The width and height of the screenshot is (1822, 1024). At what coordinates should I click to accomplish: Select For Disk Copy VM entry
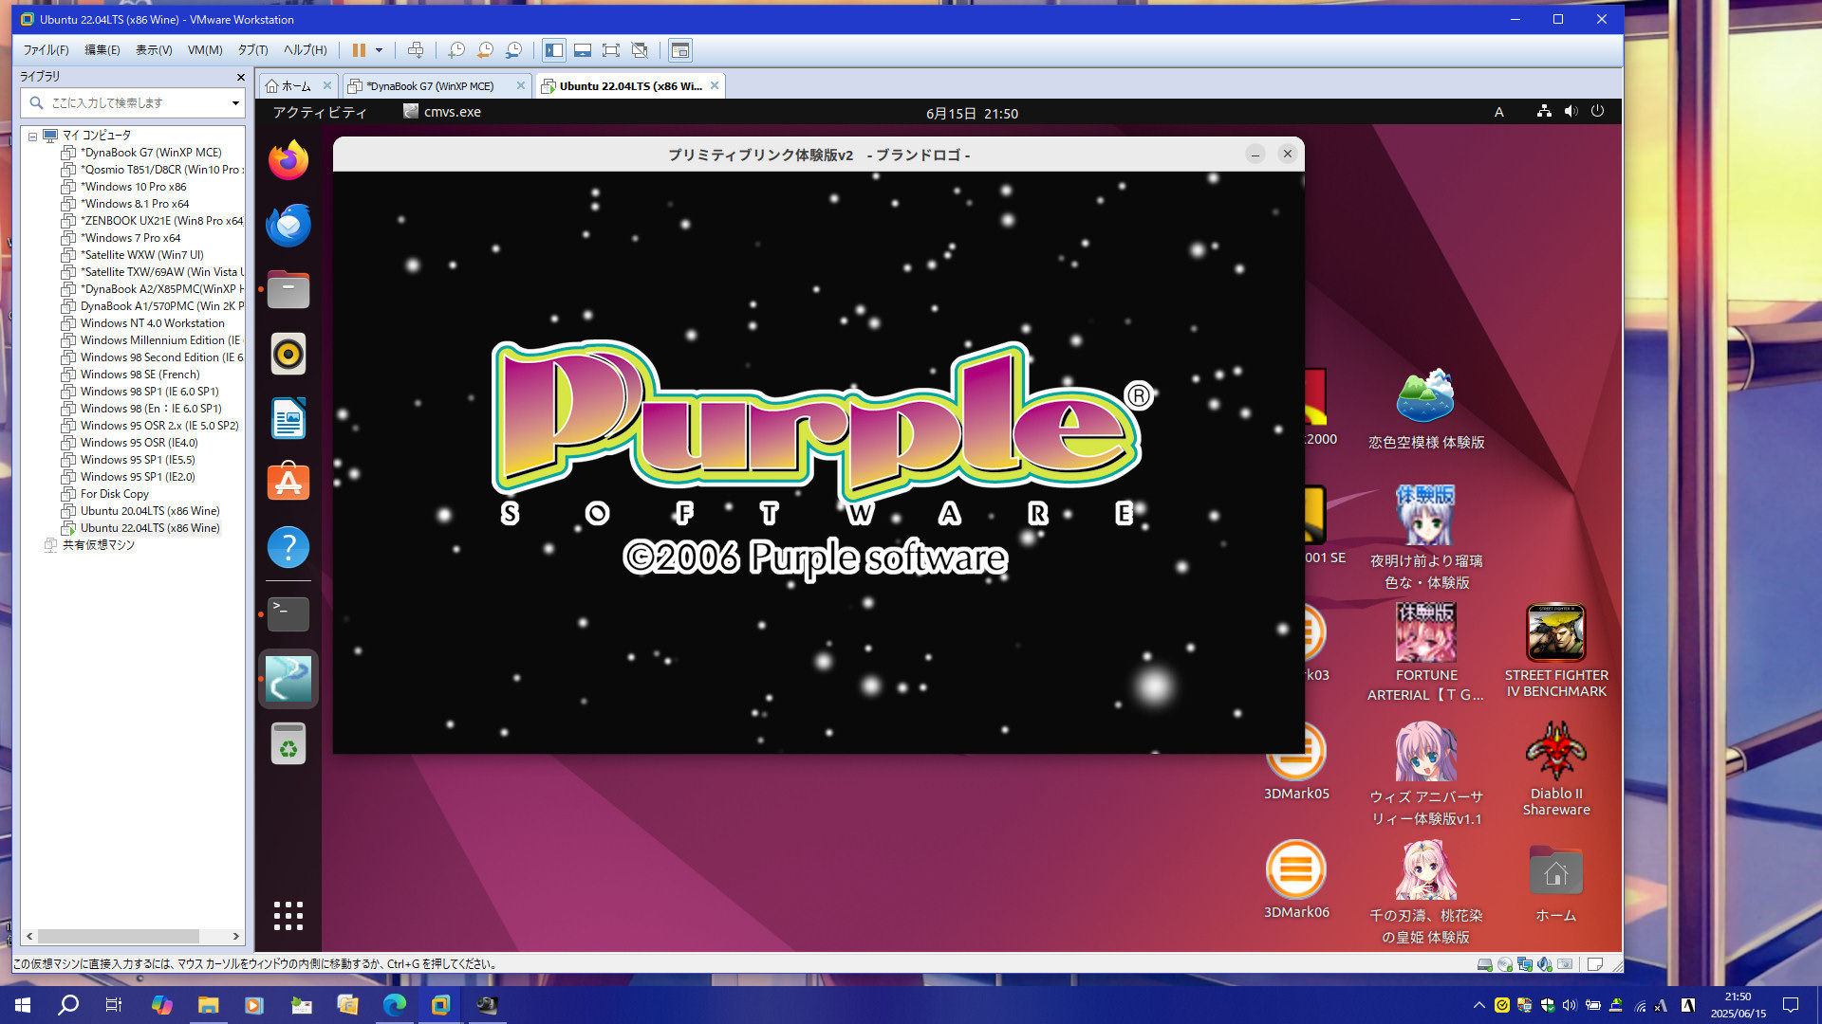114,494
